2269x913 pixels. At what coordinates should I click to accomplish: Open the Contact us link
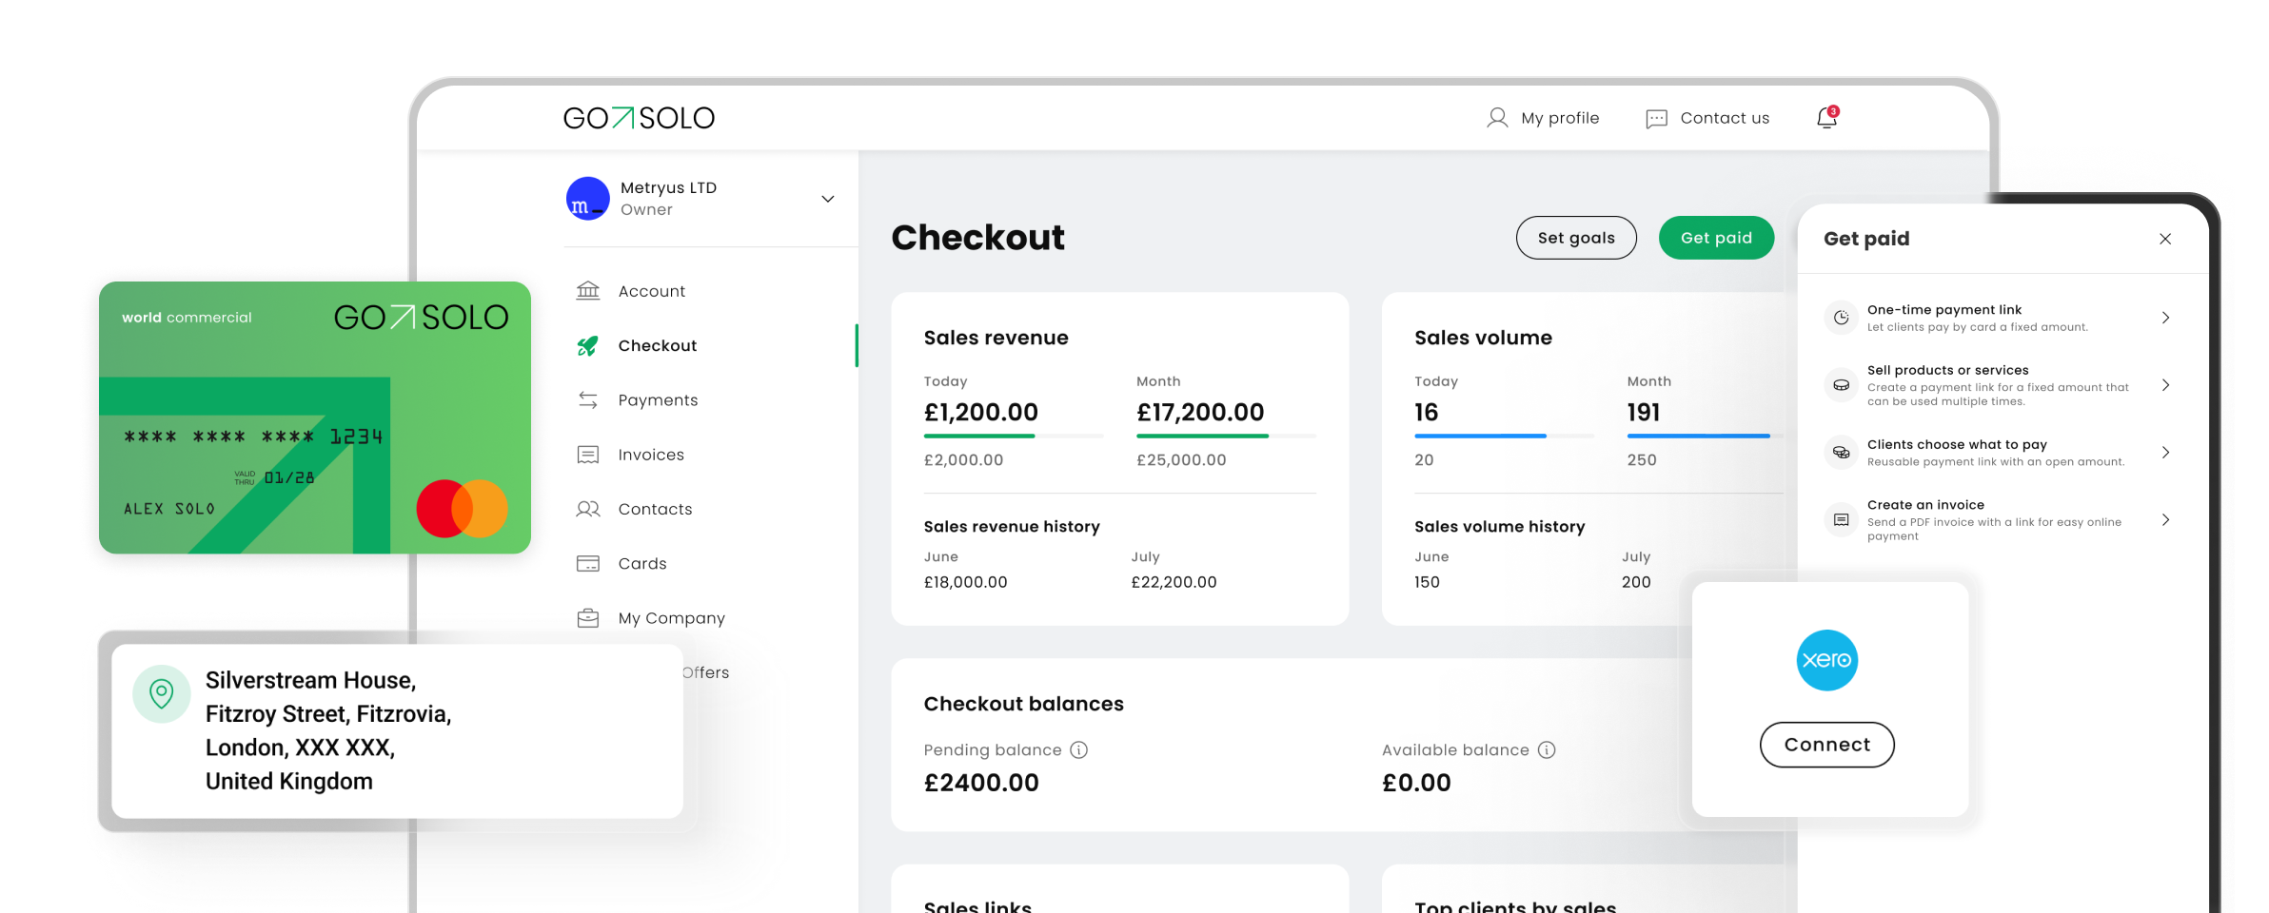click(1725, 118)
